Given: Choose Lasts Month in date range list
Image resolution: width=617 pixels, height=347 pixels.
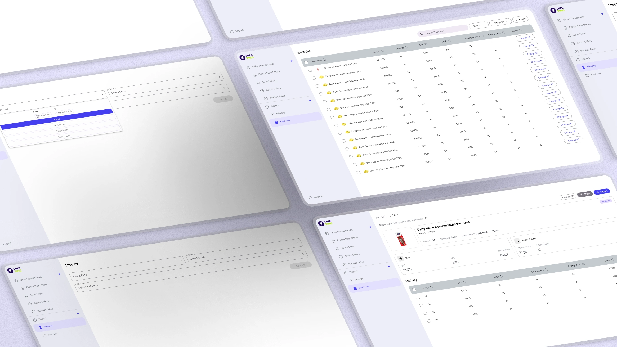Looking at the screenshot, I should coord(65,136).
